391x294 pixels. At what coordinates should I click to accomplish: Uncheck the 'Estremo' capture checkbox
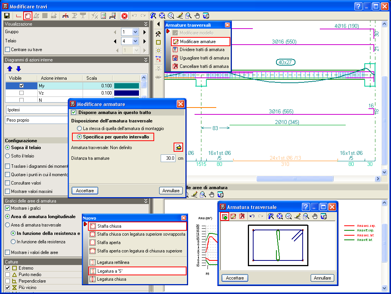pyautogui.click(x=8, y=268)
